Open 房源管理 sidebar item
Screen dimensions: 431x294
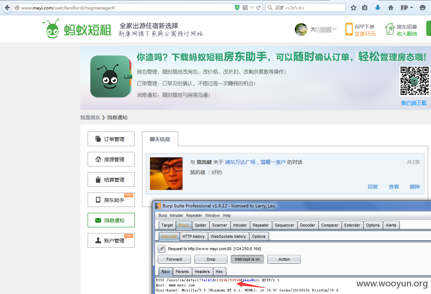click(x=111, y=159)
